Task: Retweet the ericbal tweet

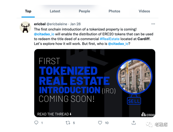Action: click(x=68, y=123)
